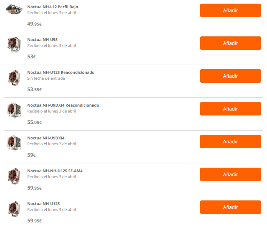The height and width of the screenshot is (228, 267).
Task: Click the NH-NH-U12S SE-AM4 cooler image
Action: (x=14, y=176)
